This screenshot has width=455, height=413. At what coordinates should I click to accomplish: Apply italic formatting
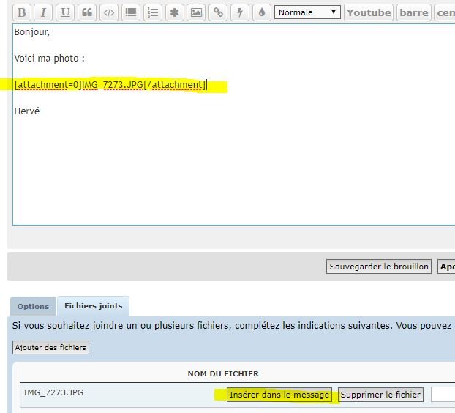pos(43,12)
